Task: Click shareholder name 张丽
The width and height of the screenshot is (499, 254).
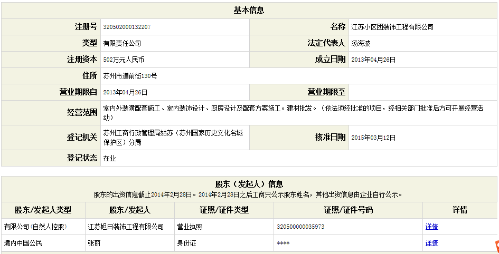Action: pyautogui.click(x=94, y=243)
